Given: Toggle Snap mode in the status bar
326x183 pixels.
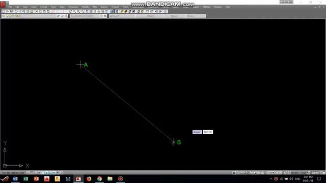Looking at the screenshot, I should pos(28,173).
